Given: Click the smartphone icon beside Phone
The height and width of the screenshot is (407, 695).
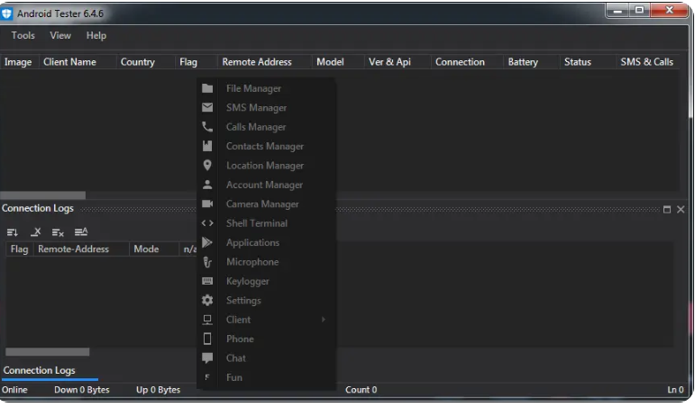Looking at the screenshot, I should click(207, 339).
